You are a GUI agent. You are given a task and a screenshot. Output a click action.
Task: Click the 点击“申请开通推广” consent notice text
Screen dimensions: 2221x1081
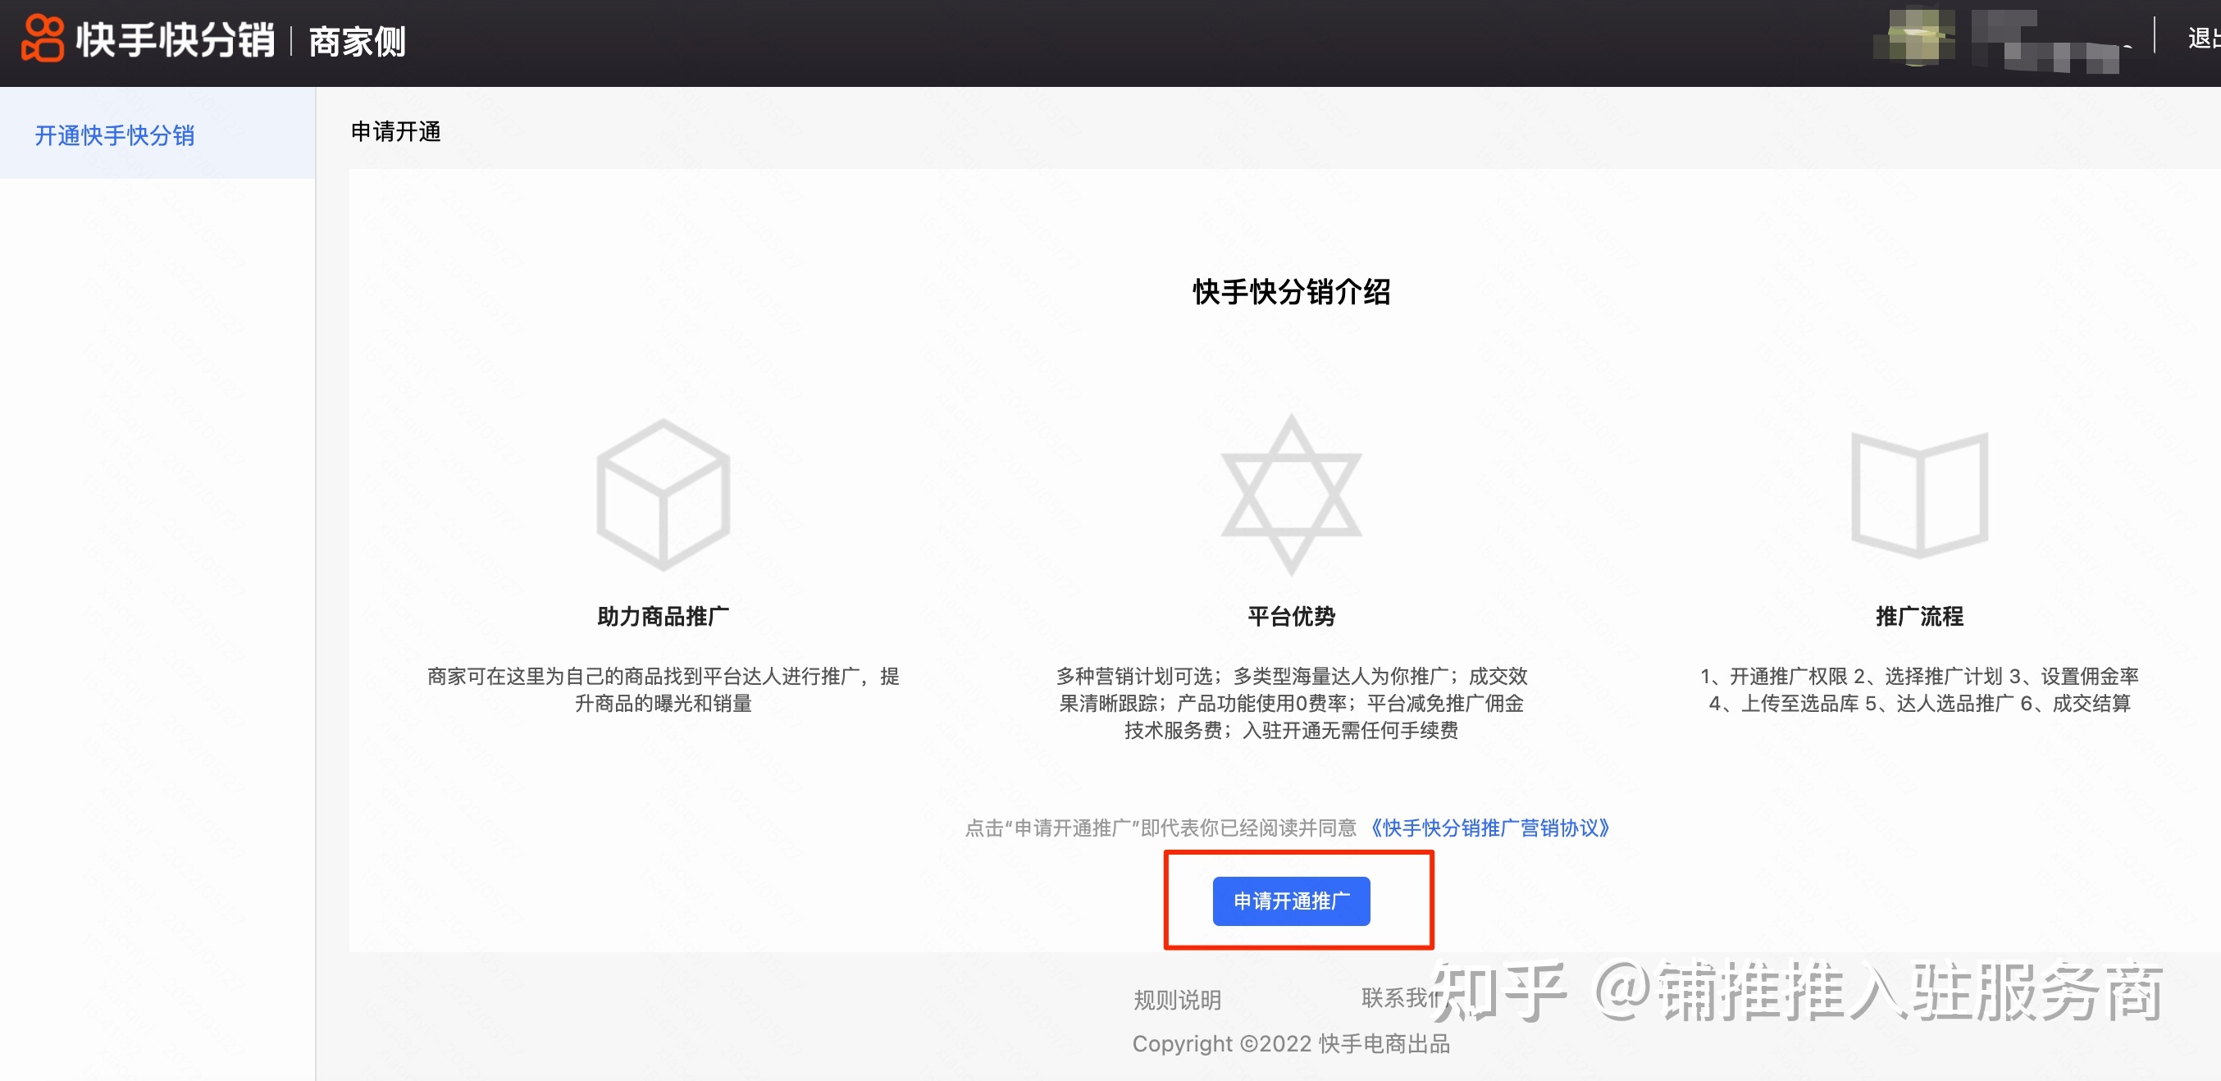coord(1161,828)
